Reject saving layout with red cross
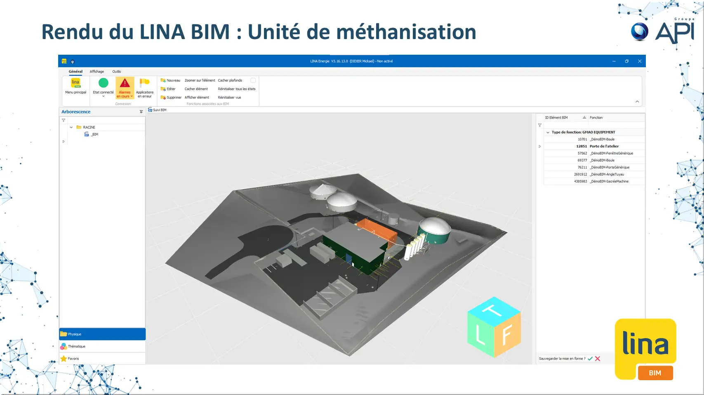Image resolution: width=704 pixels, height=395 pixels. click(598, 359)
